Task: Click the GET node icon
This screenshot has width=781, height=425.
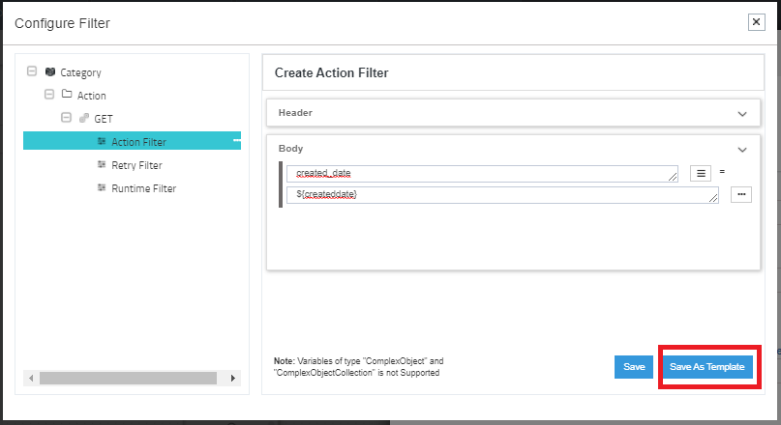Action: click(x=83, y=119)
